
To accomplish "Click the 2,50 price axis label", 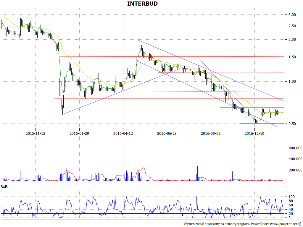I will [292, 26].
